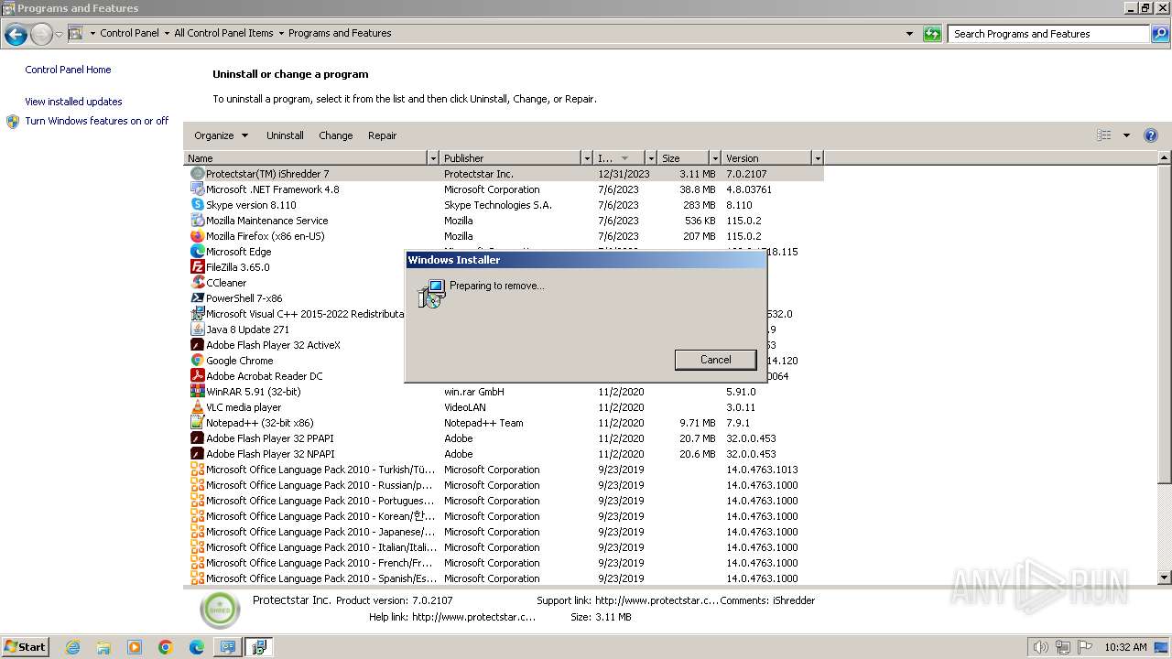Click the list scrollbar down arrow

[1165, 578]
